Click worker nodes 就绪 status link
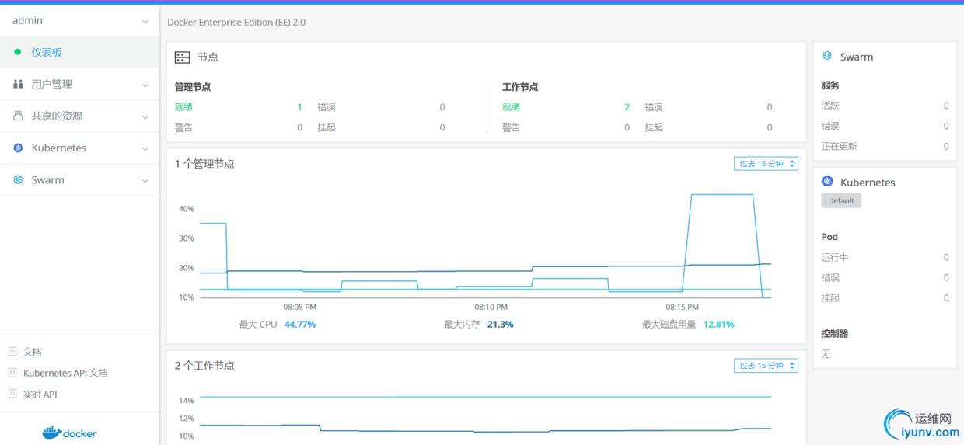964x445 pixels. click(512, 107)
